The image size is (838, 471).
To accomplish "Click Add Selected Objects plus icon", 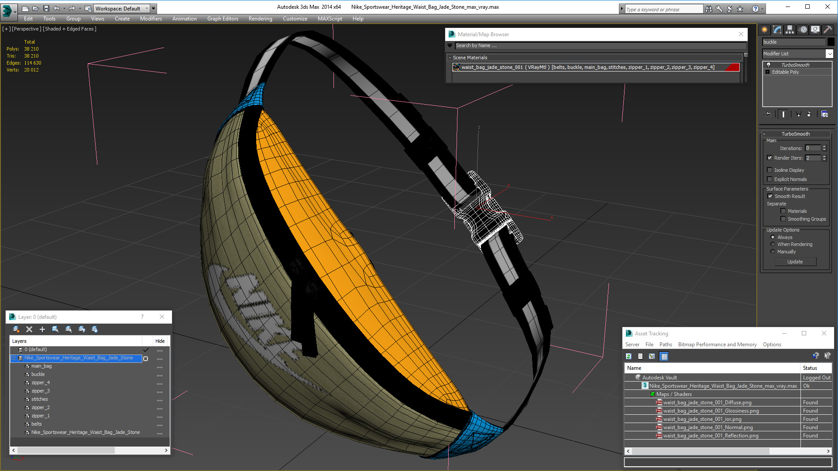I will [x=42, y=329].
